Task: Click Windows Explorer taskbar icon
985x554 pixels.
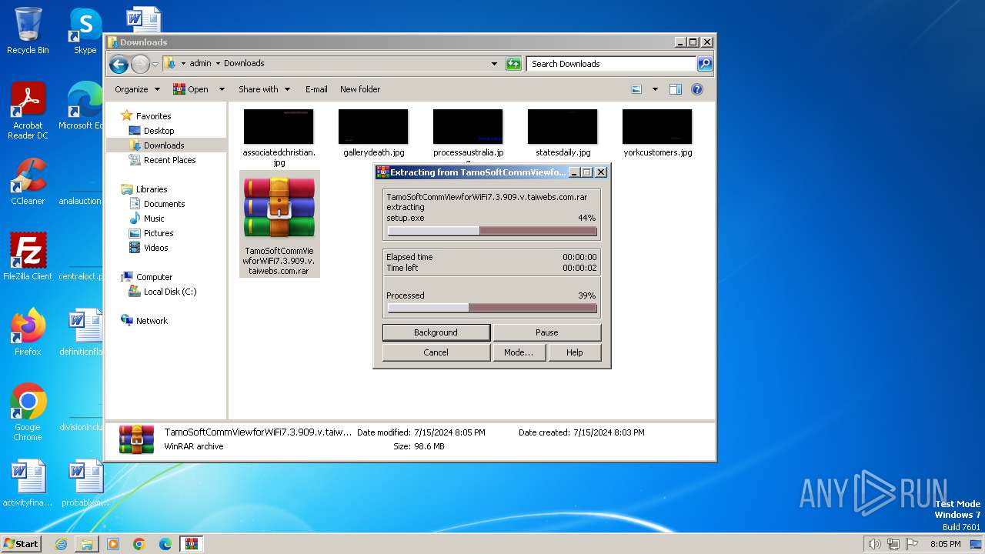Action: coord(87,544)
